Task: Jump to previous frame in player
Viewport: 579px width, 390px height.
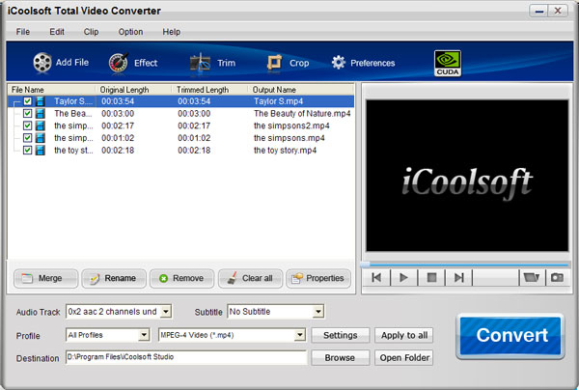Action: click(x=376, y=277)
